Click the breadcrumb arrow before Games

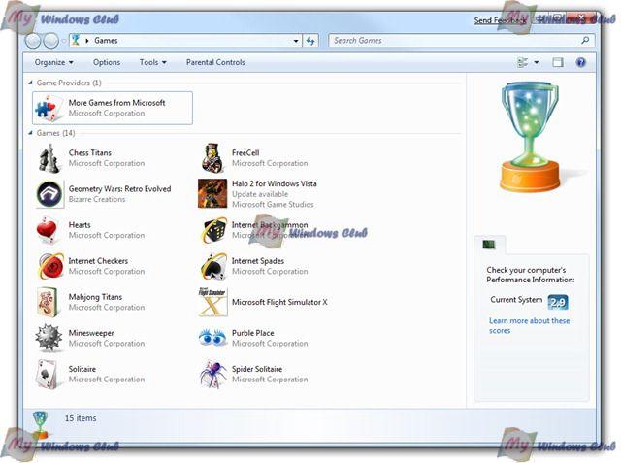coord(86,41)
